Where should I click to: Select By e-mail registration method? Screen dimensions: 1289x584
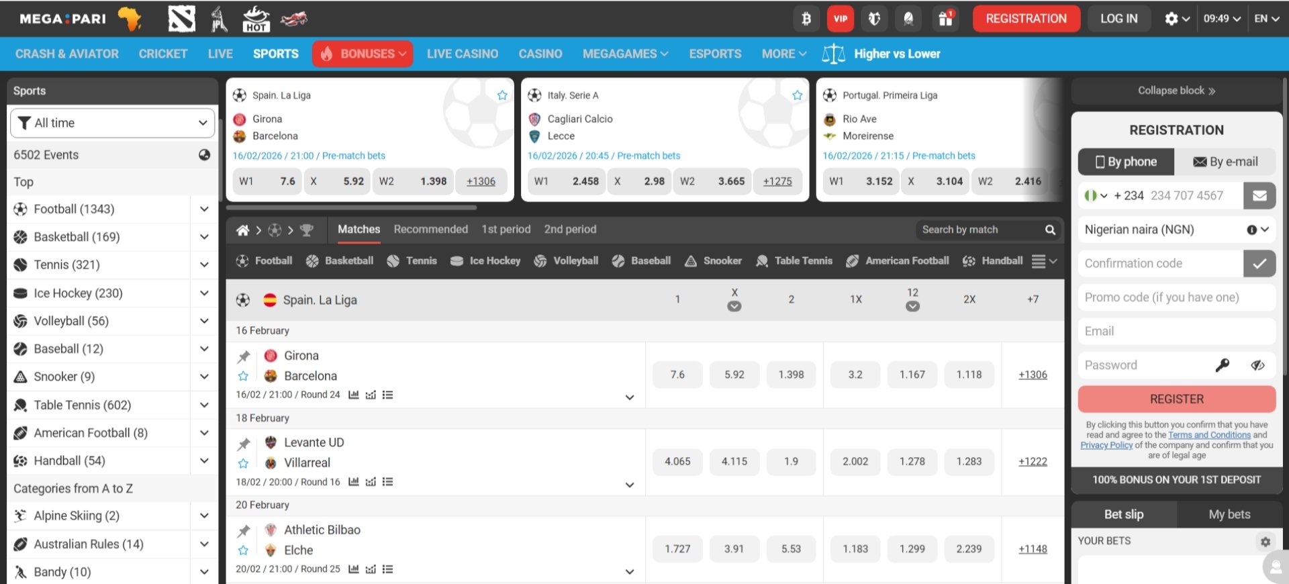[1225, 162]
